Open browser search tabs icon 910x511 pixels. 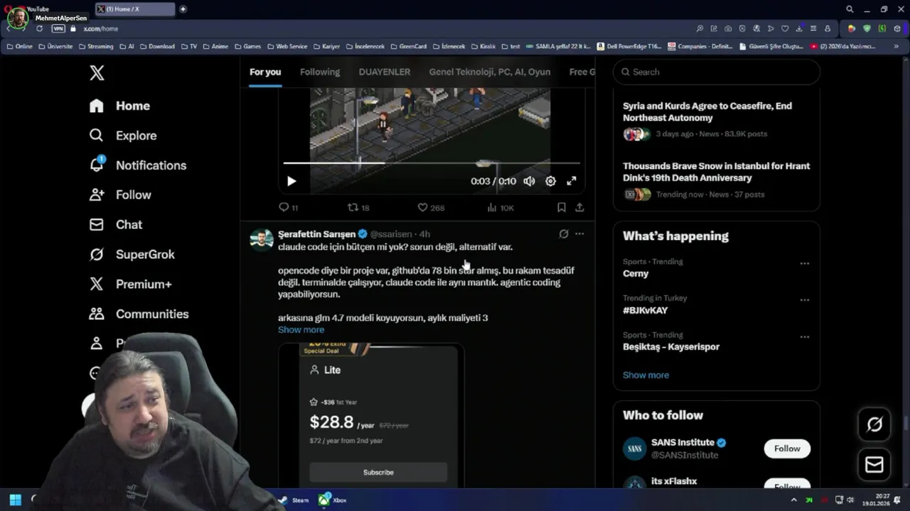[850, 9]
